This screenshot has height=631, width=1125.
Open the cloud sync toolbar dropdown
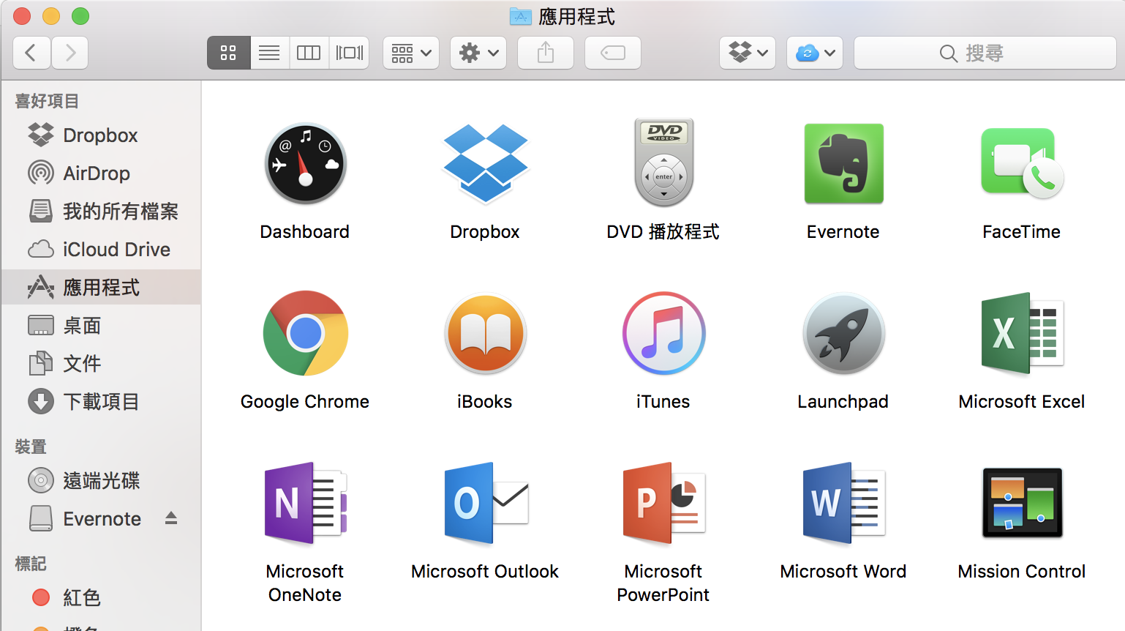815,53
